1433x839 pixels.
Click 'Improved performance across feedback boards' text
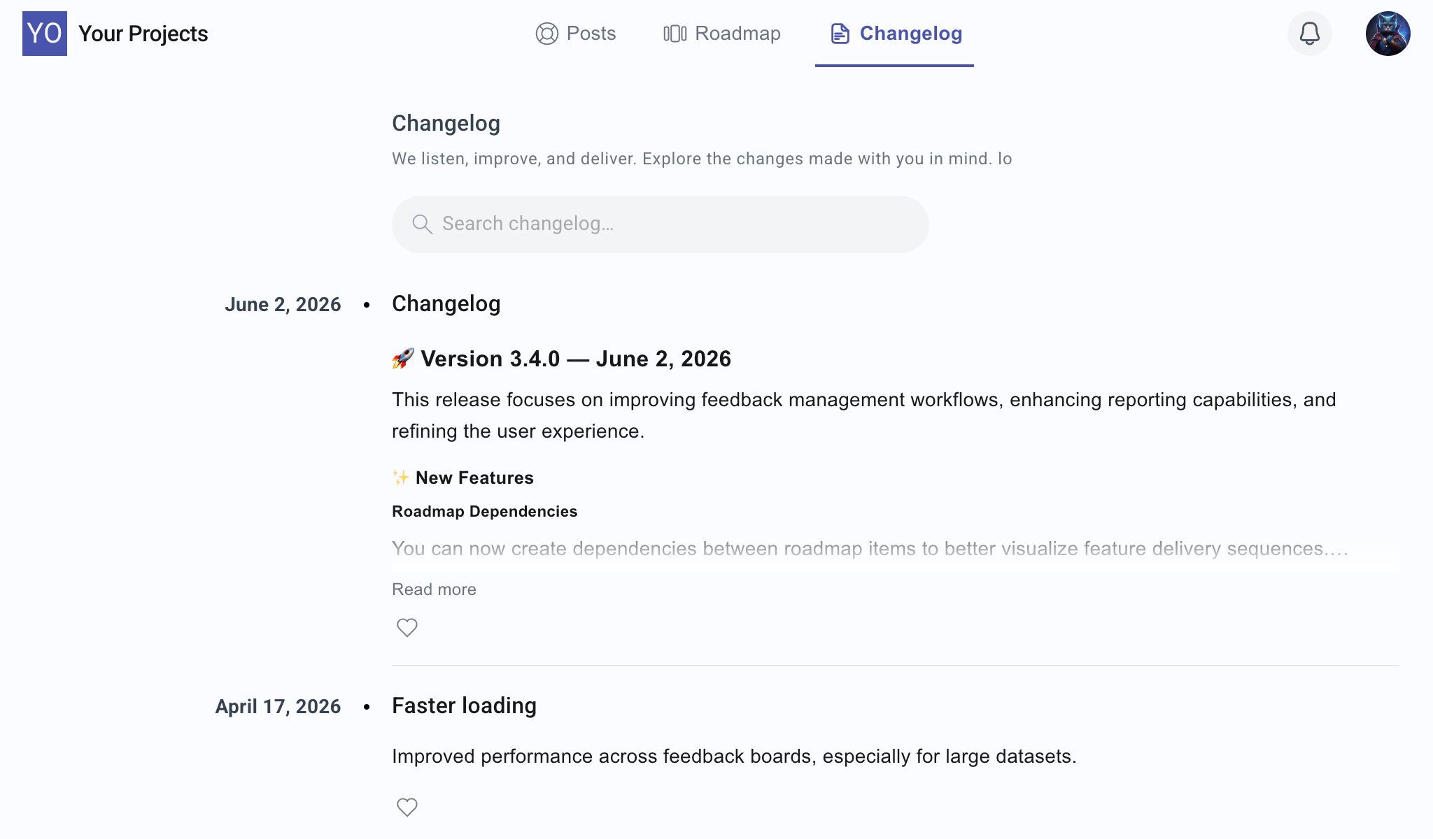click(x=734, y=756)
